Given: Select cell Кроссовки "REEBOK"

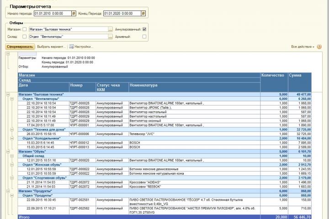Looking at the screenshot, I should (194, 187).
